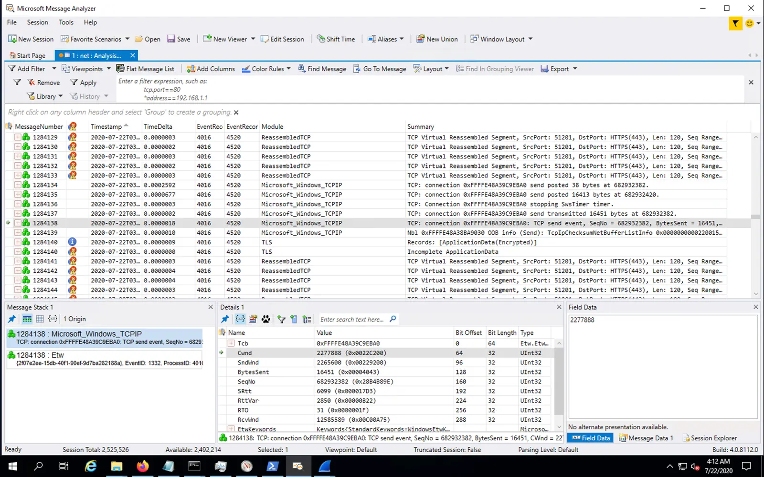Click the smiley feedback icon

(x=749, y=23)
